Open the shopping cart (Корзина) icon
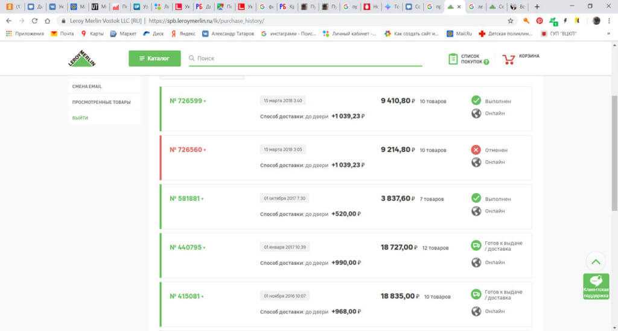The image size is (618, 331). [509, 58]
